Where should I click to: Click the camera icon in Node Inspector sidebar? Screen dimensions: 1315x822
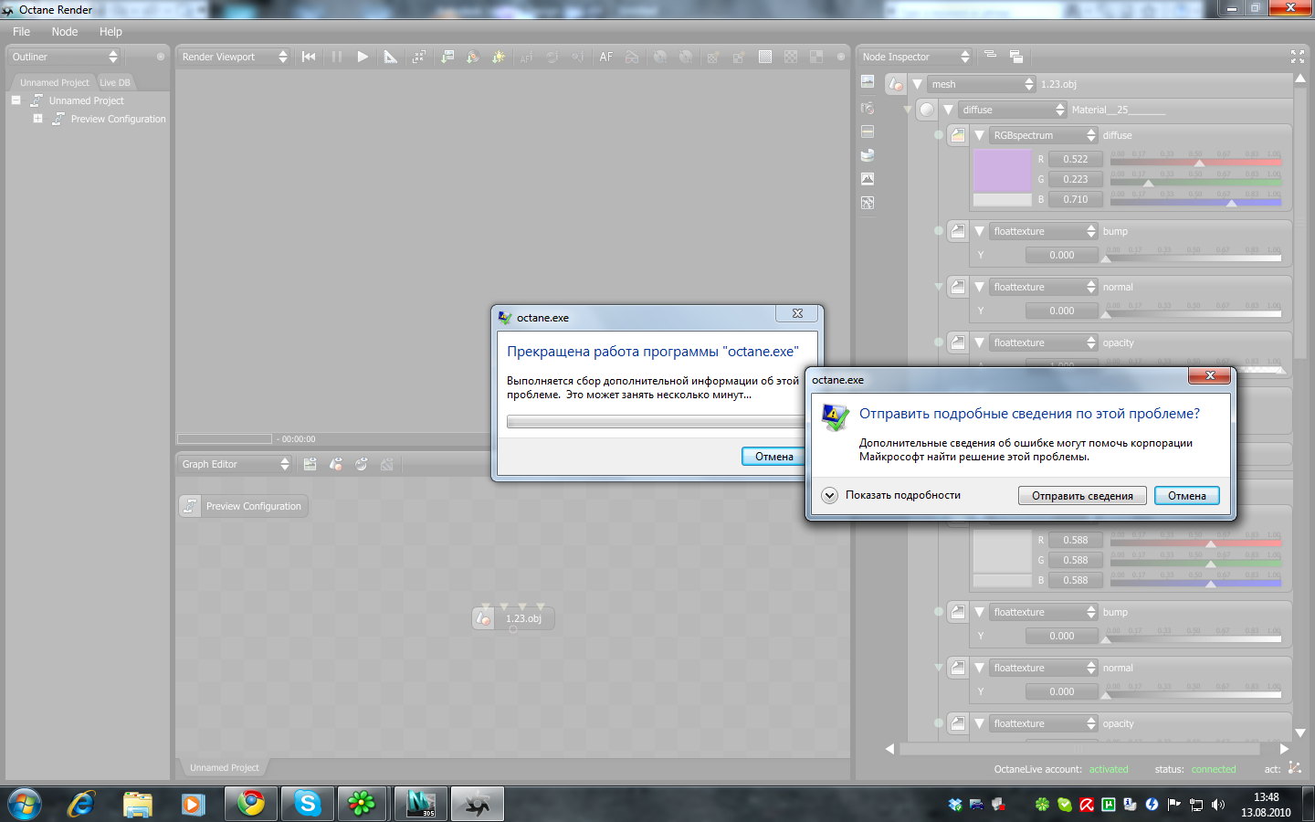pyautogui.click(x=868, y=108)
